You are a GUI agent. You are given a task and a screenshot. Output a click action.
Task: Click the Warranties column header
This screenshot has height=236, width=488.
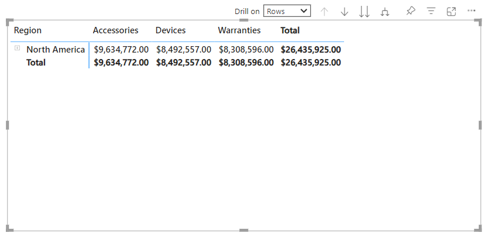point(239,30)
